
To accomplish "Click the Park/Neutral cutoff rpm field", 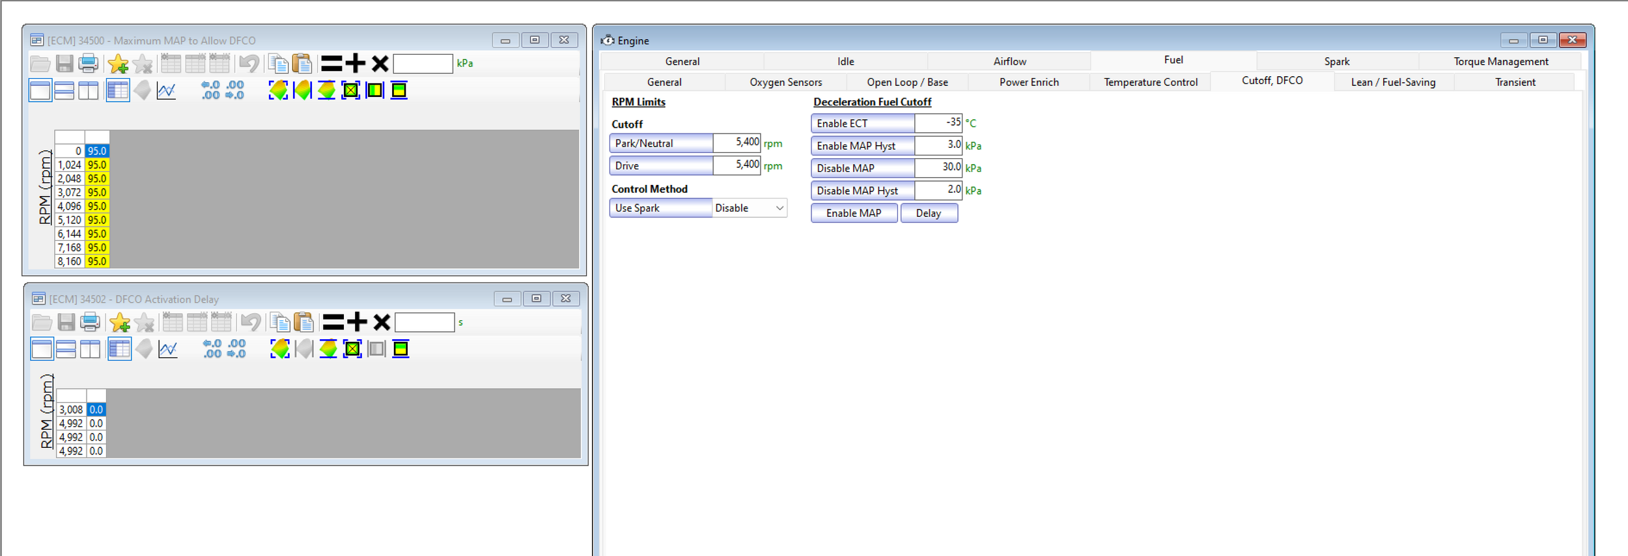I will 737,143.
